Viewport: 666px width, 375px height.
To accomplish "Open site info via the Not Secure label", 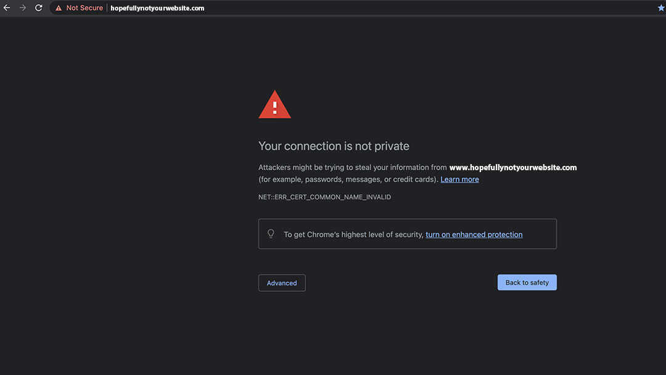I will (84, 8).
